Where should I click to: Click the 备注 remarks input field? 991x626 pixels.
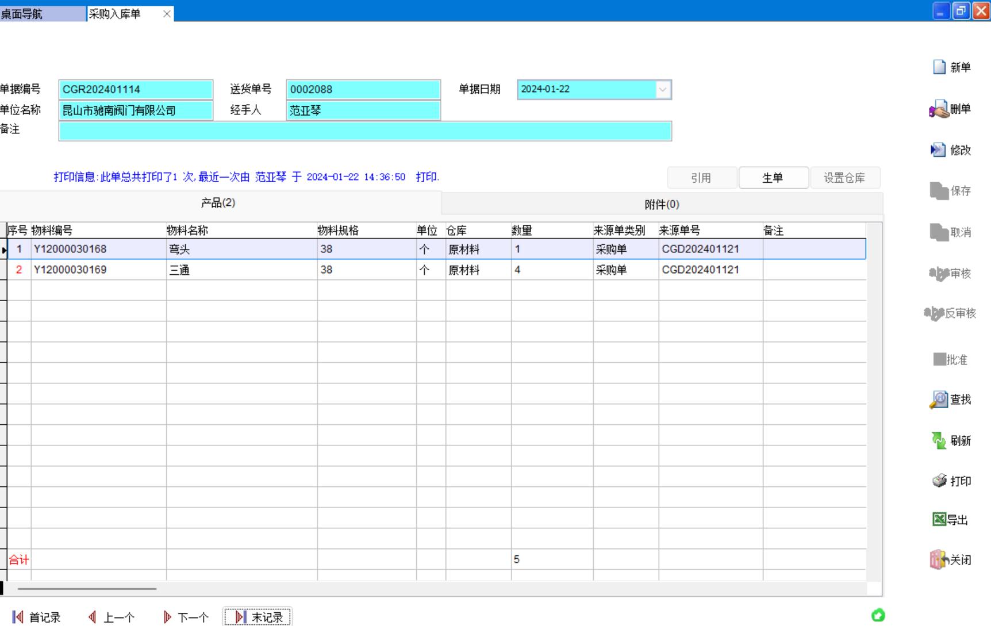pyautogui.click(x=364, y=131)
